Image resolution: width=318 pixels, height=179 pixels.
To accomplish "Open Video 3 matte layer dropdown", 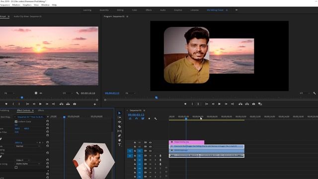I will (x=23, y=160).
